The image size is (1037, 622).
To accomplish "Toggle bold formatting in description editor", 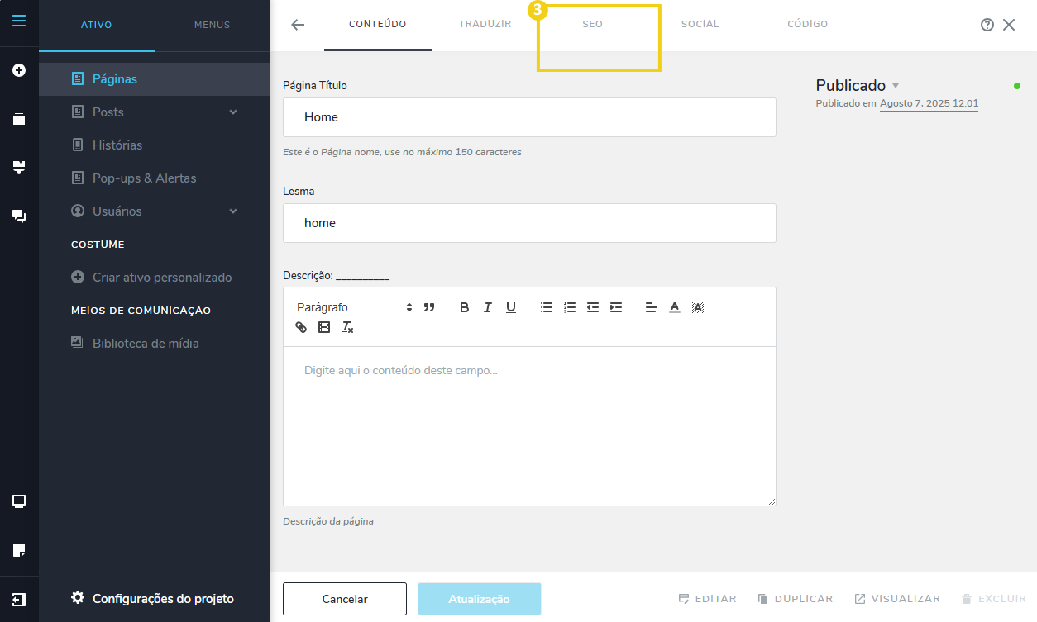I will [x=465, y=307].
